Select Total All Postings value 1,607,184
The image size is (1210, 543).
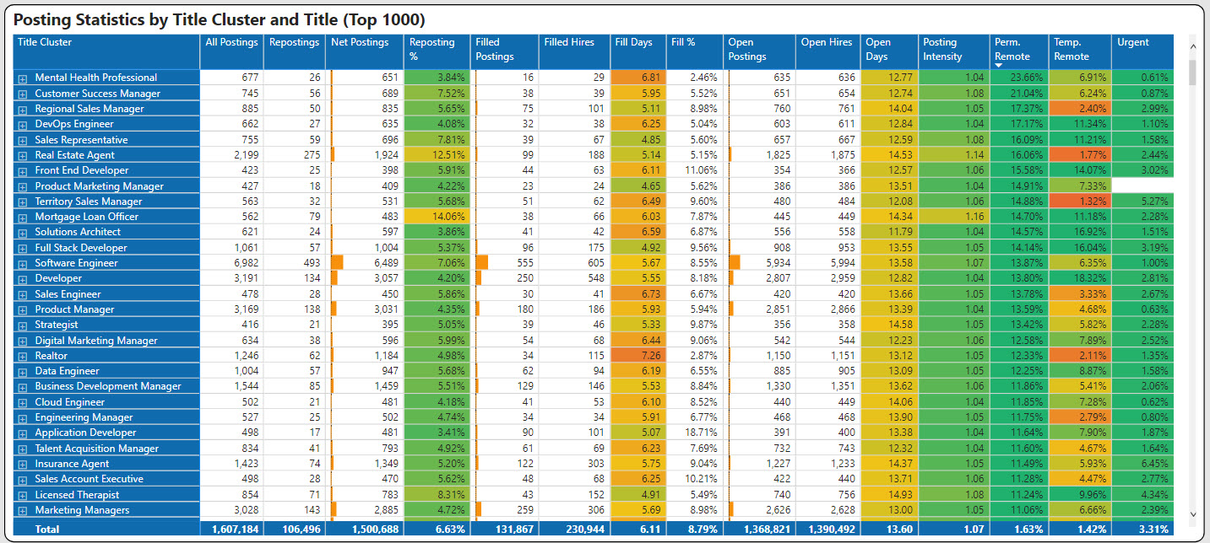pyautogui.click(x=232, y=529)
